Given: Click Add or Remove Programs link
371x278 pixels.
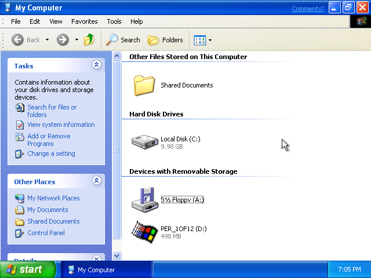Looking at the screenshot, I should coord(49,140).
